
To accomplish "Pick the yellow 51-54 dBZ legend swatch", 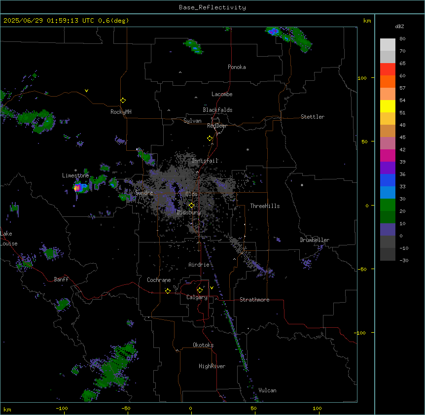I will (388, 106).
